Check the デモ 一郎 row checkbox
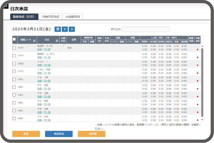The width and height of the screenshot is (214, 143). coord(14,79)
